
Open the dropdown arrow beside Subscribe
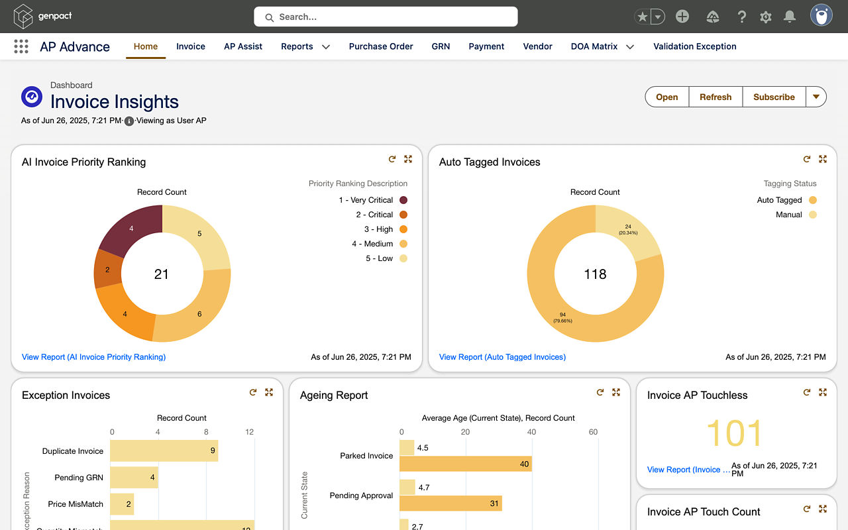[816, 97]
